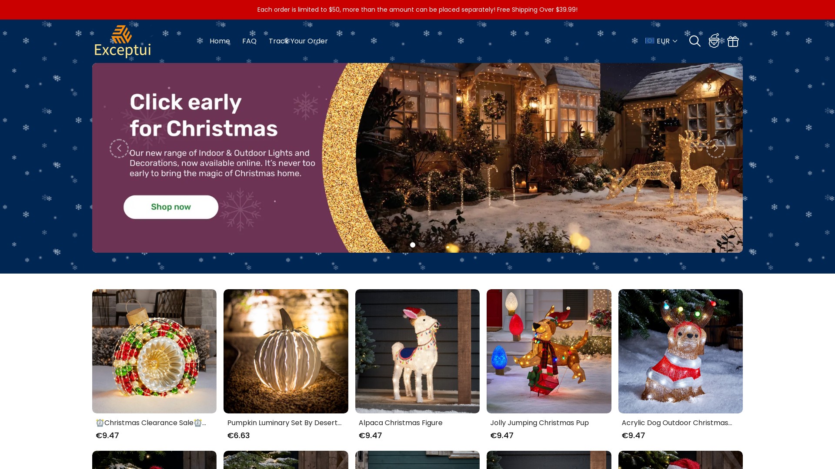The width and height of the screenshot is (835, 469).
Task: Open the FAQ menu item
Action: pyautogui.click(x=249, y=41)
